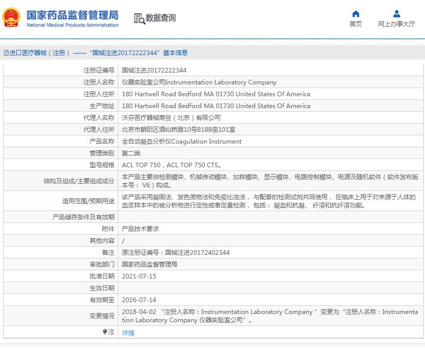Select agent name 沃芬医疗器械商贸（北京）有限公司
The width and height of the screenshot is (425, 349).
(171, 118)
